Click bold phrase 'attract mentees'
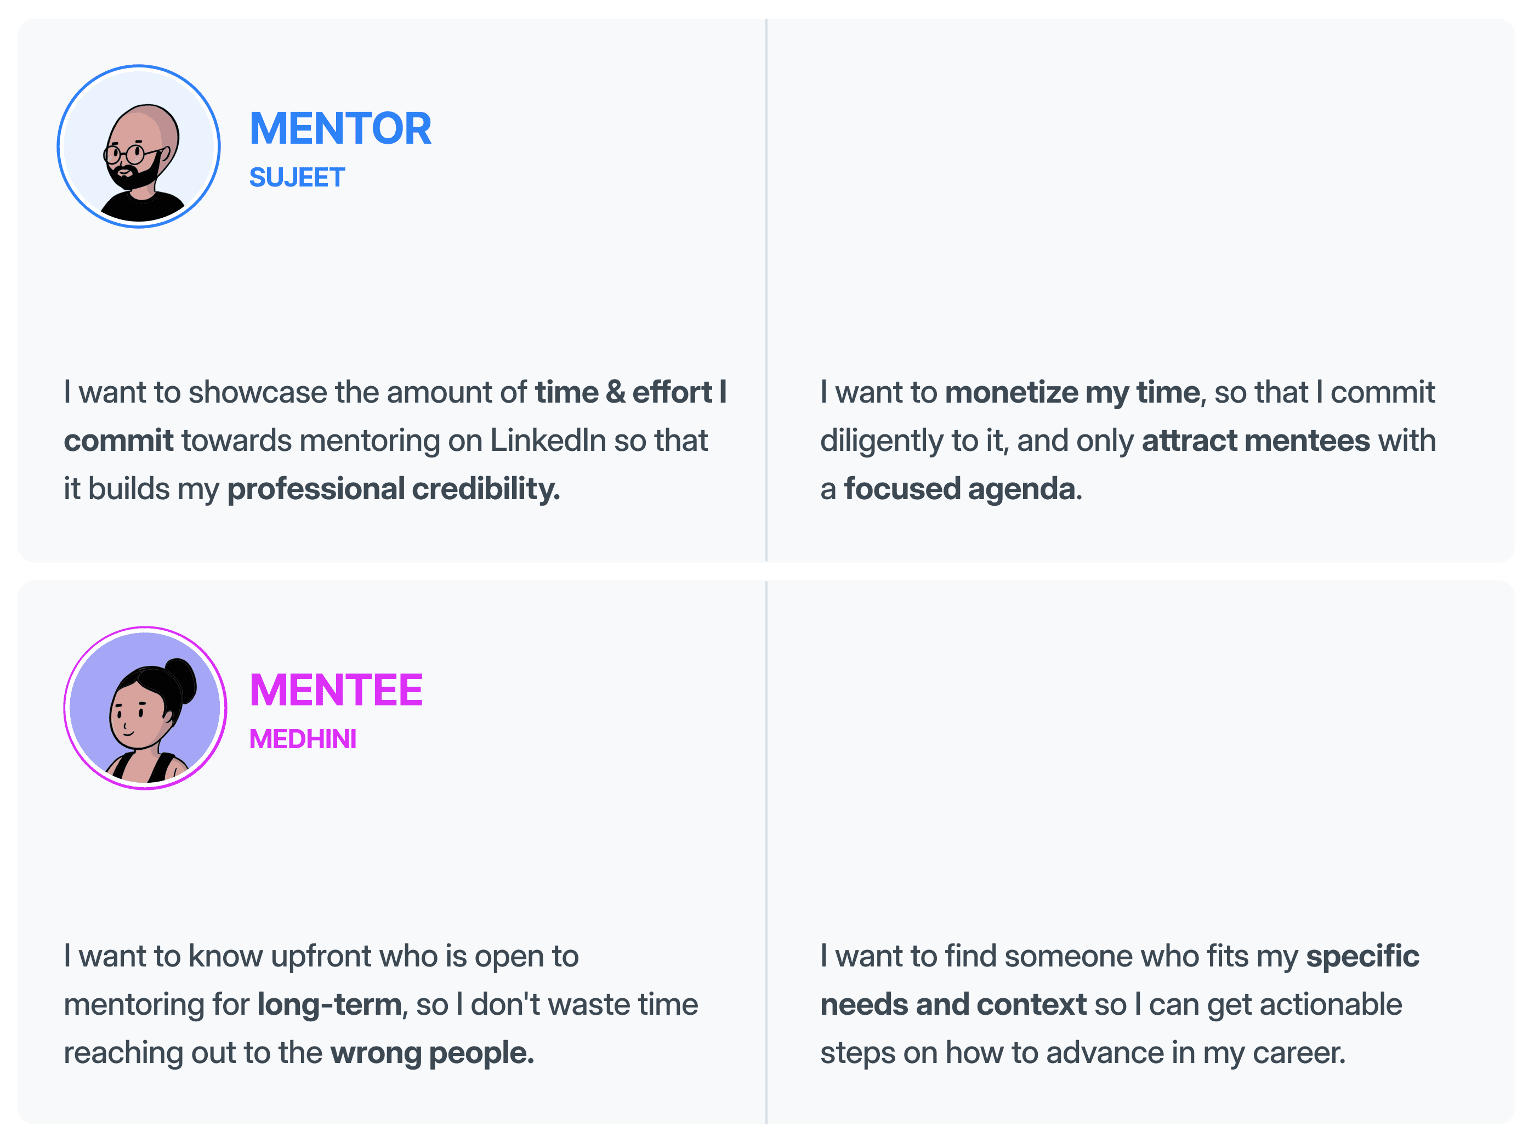 click(x=1255, y=440)
